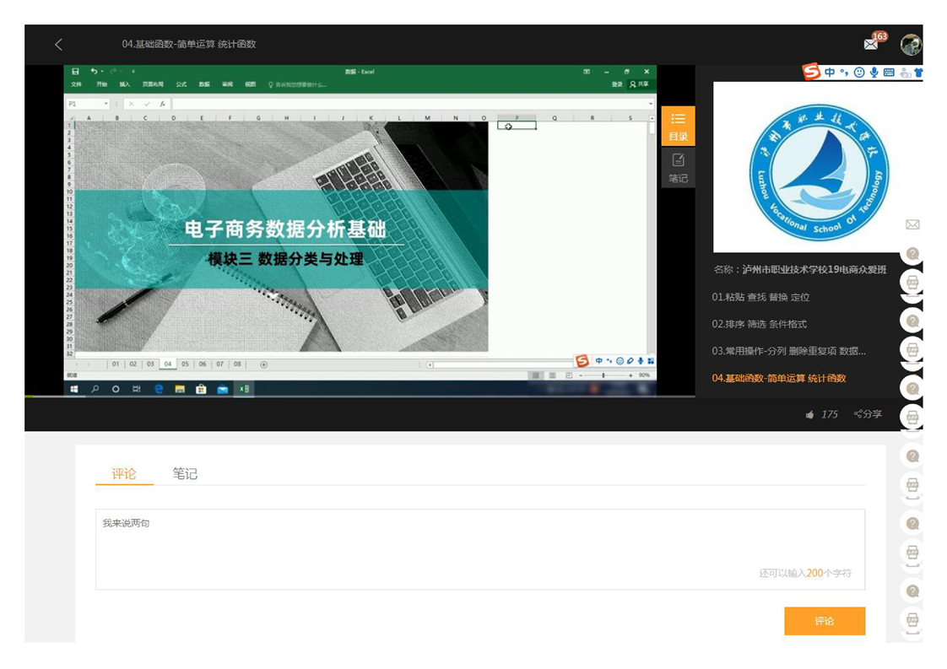The image size is (947, 669).
Task: Click the back arrow in the header
Action: coord(58,45)
